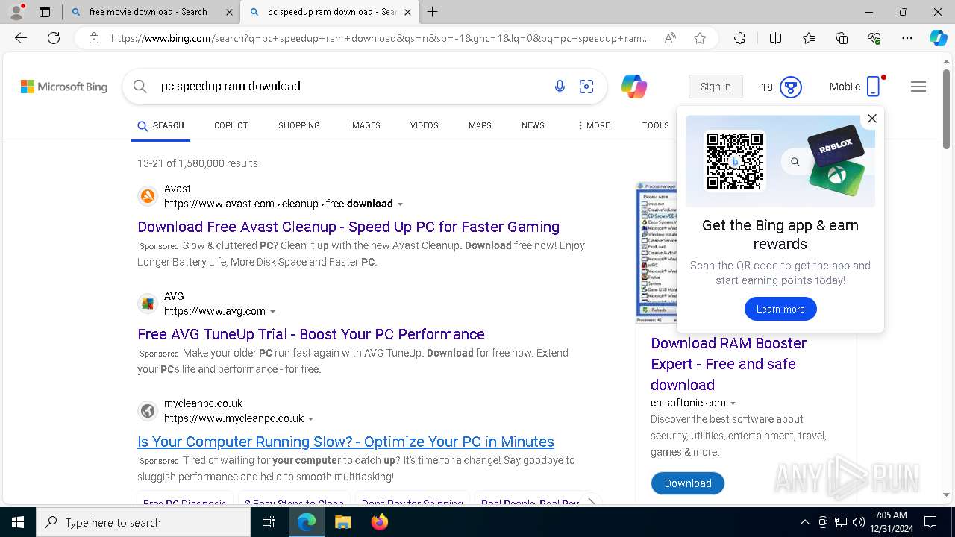
Task: Click the search magnifier icon in Bing box
Action: [140, 87]
